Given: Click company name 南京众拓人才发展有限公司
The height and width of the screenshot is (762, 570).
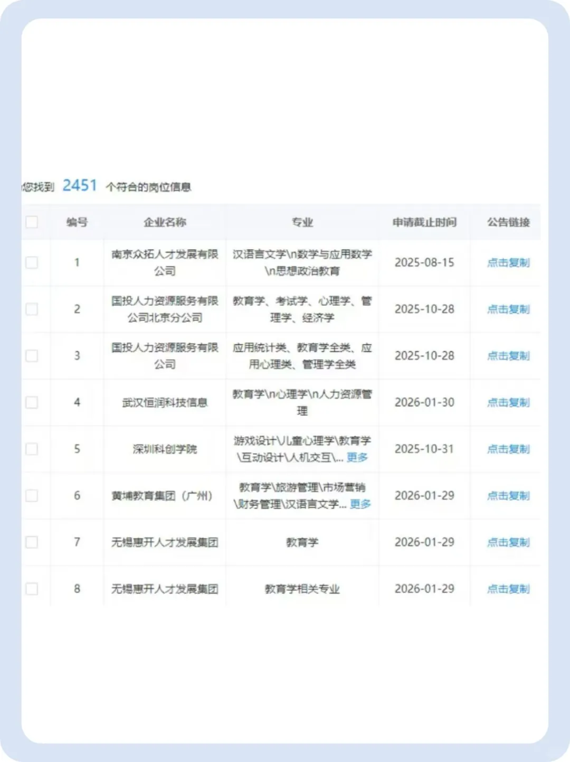Looking at the screenshot, I should [x=165, y=262].
